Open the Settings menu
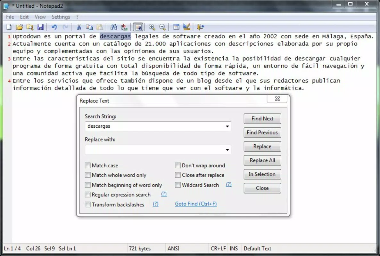The width and height of the screenshot is (380, 256). pos(61,17)
